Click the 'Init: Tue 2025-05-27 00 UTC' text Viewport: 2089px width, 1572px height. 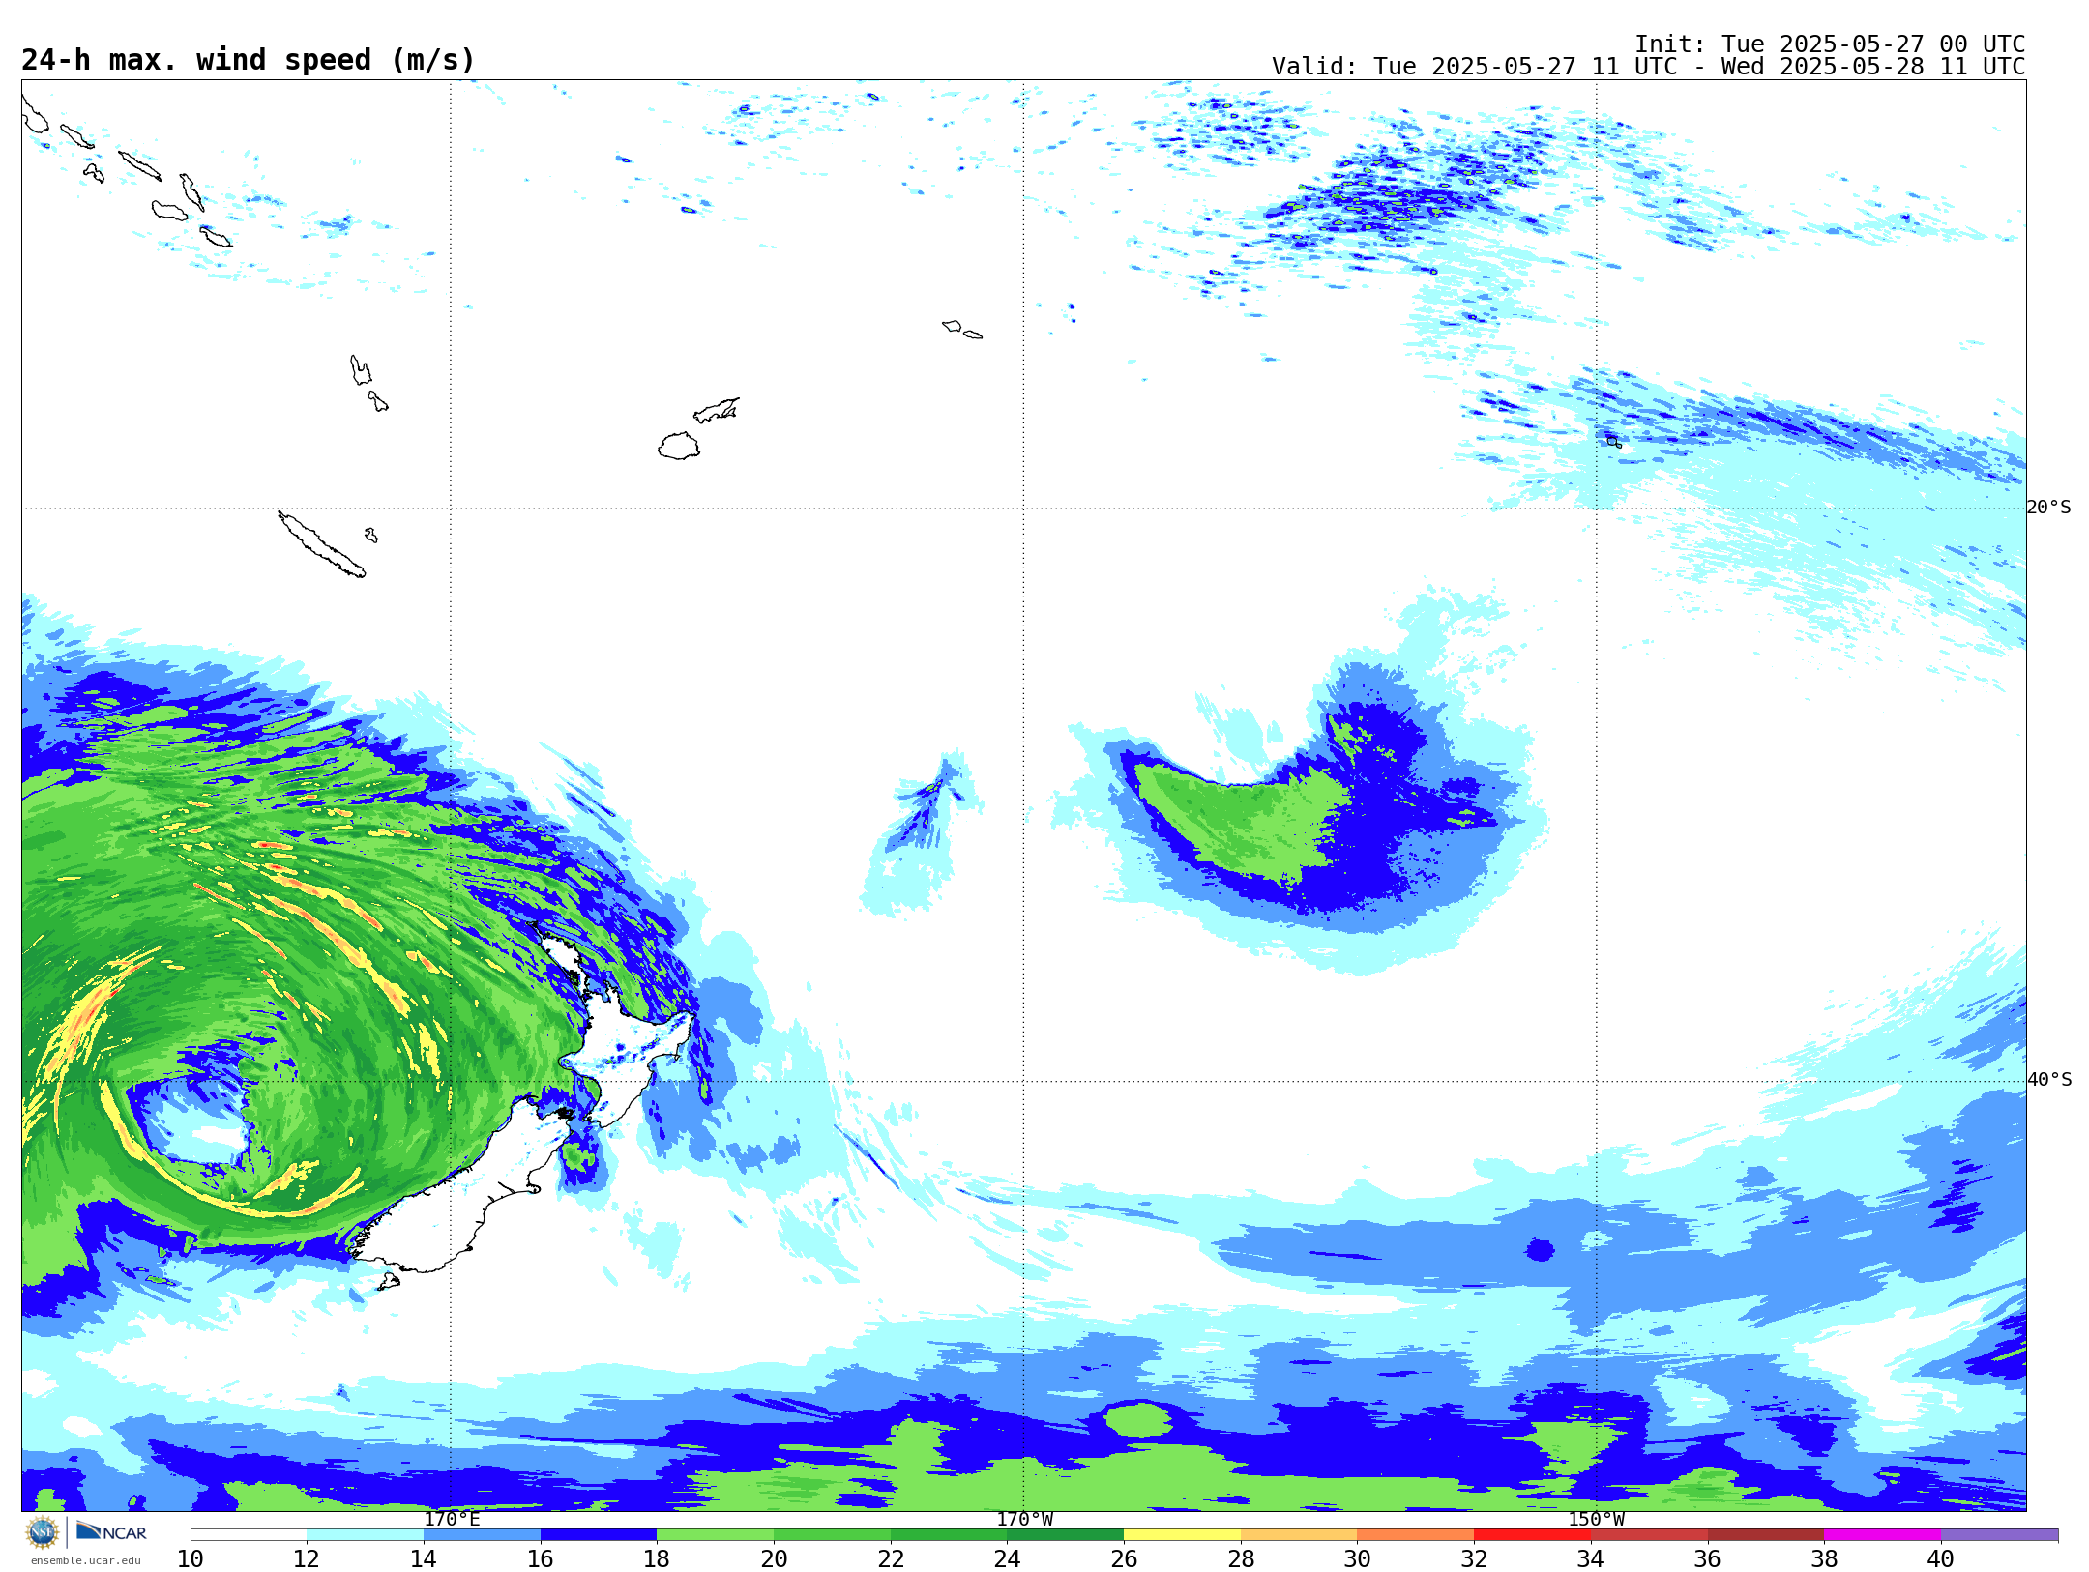tap(1830, 44)
